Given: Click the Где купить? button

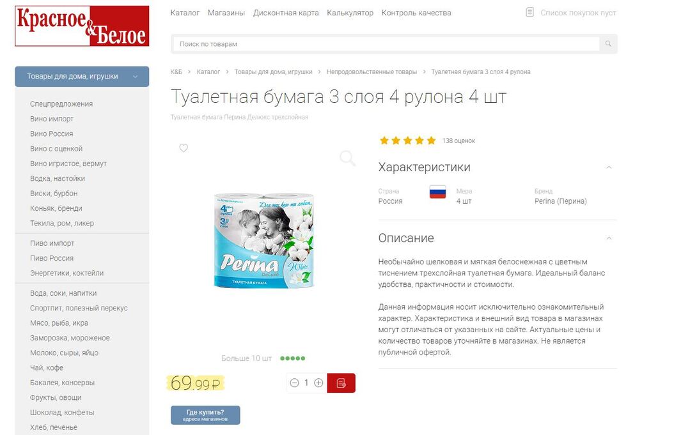Looking at the screenshot, I should [205, 415].
